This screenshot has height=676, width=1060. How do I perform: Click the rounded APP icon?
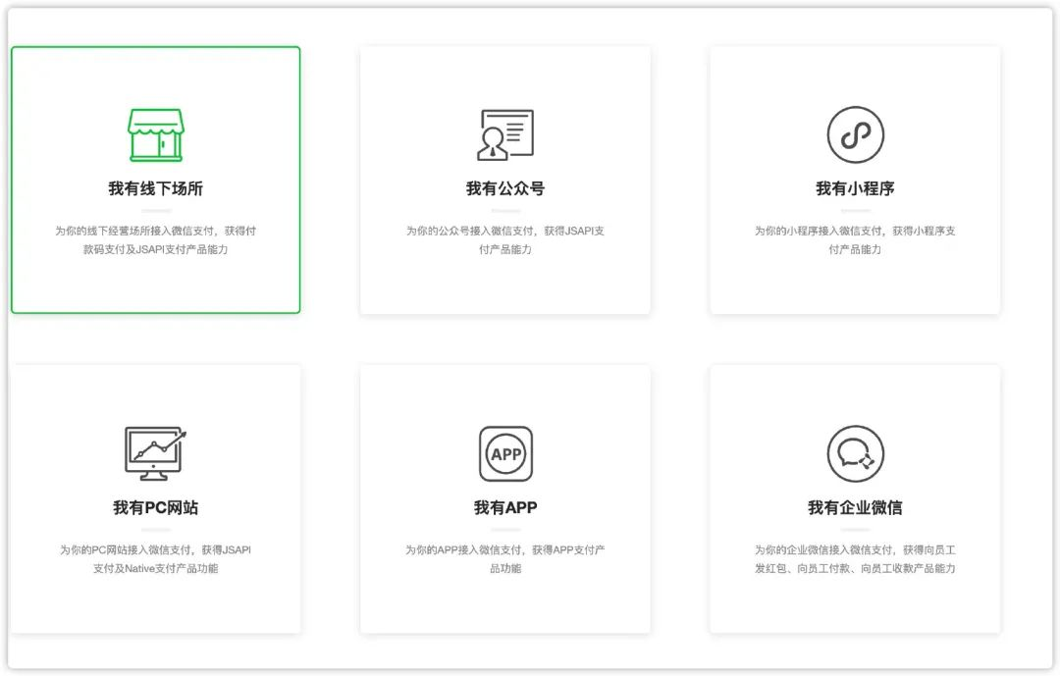point(505,453)
